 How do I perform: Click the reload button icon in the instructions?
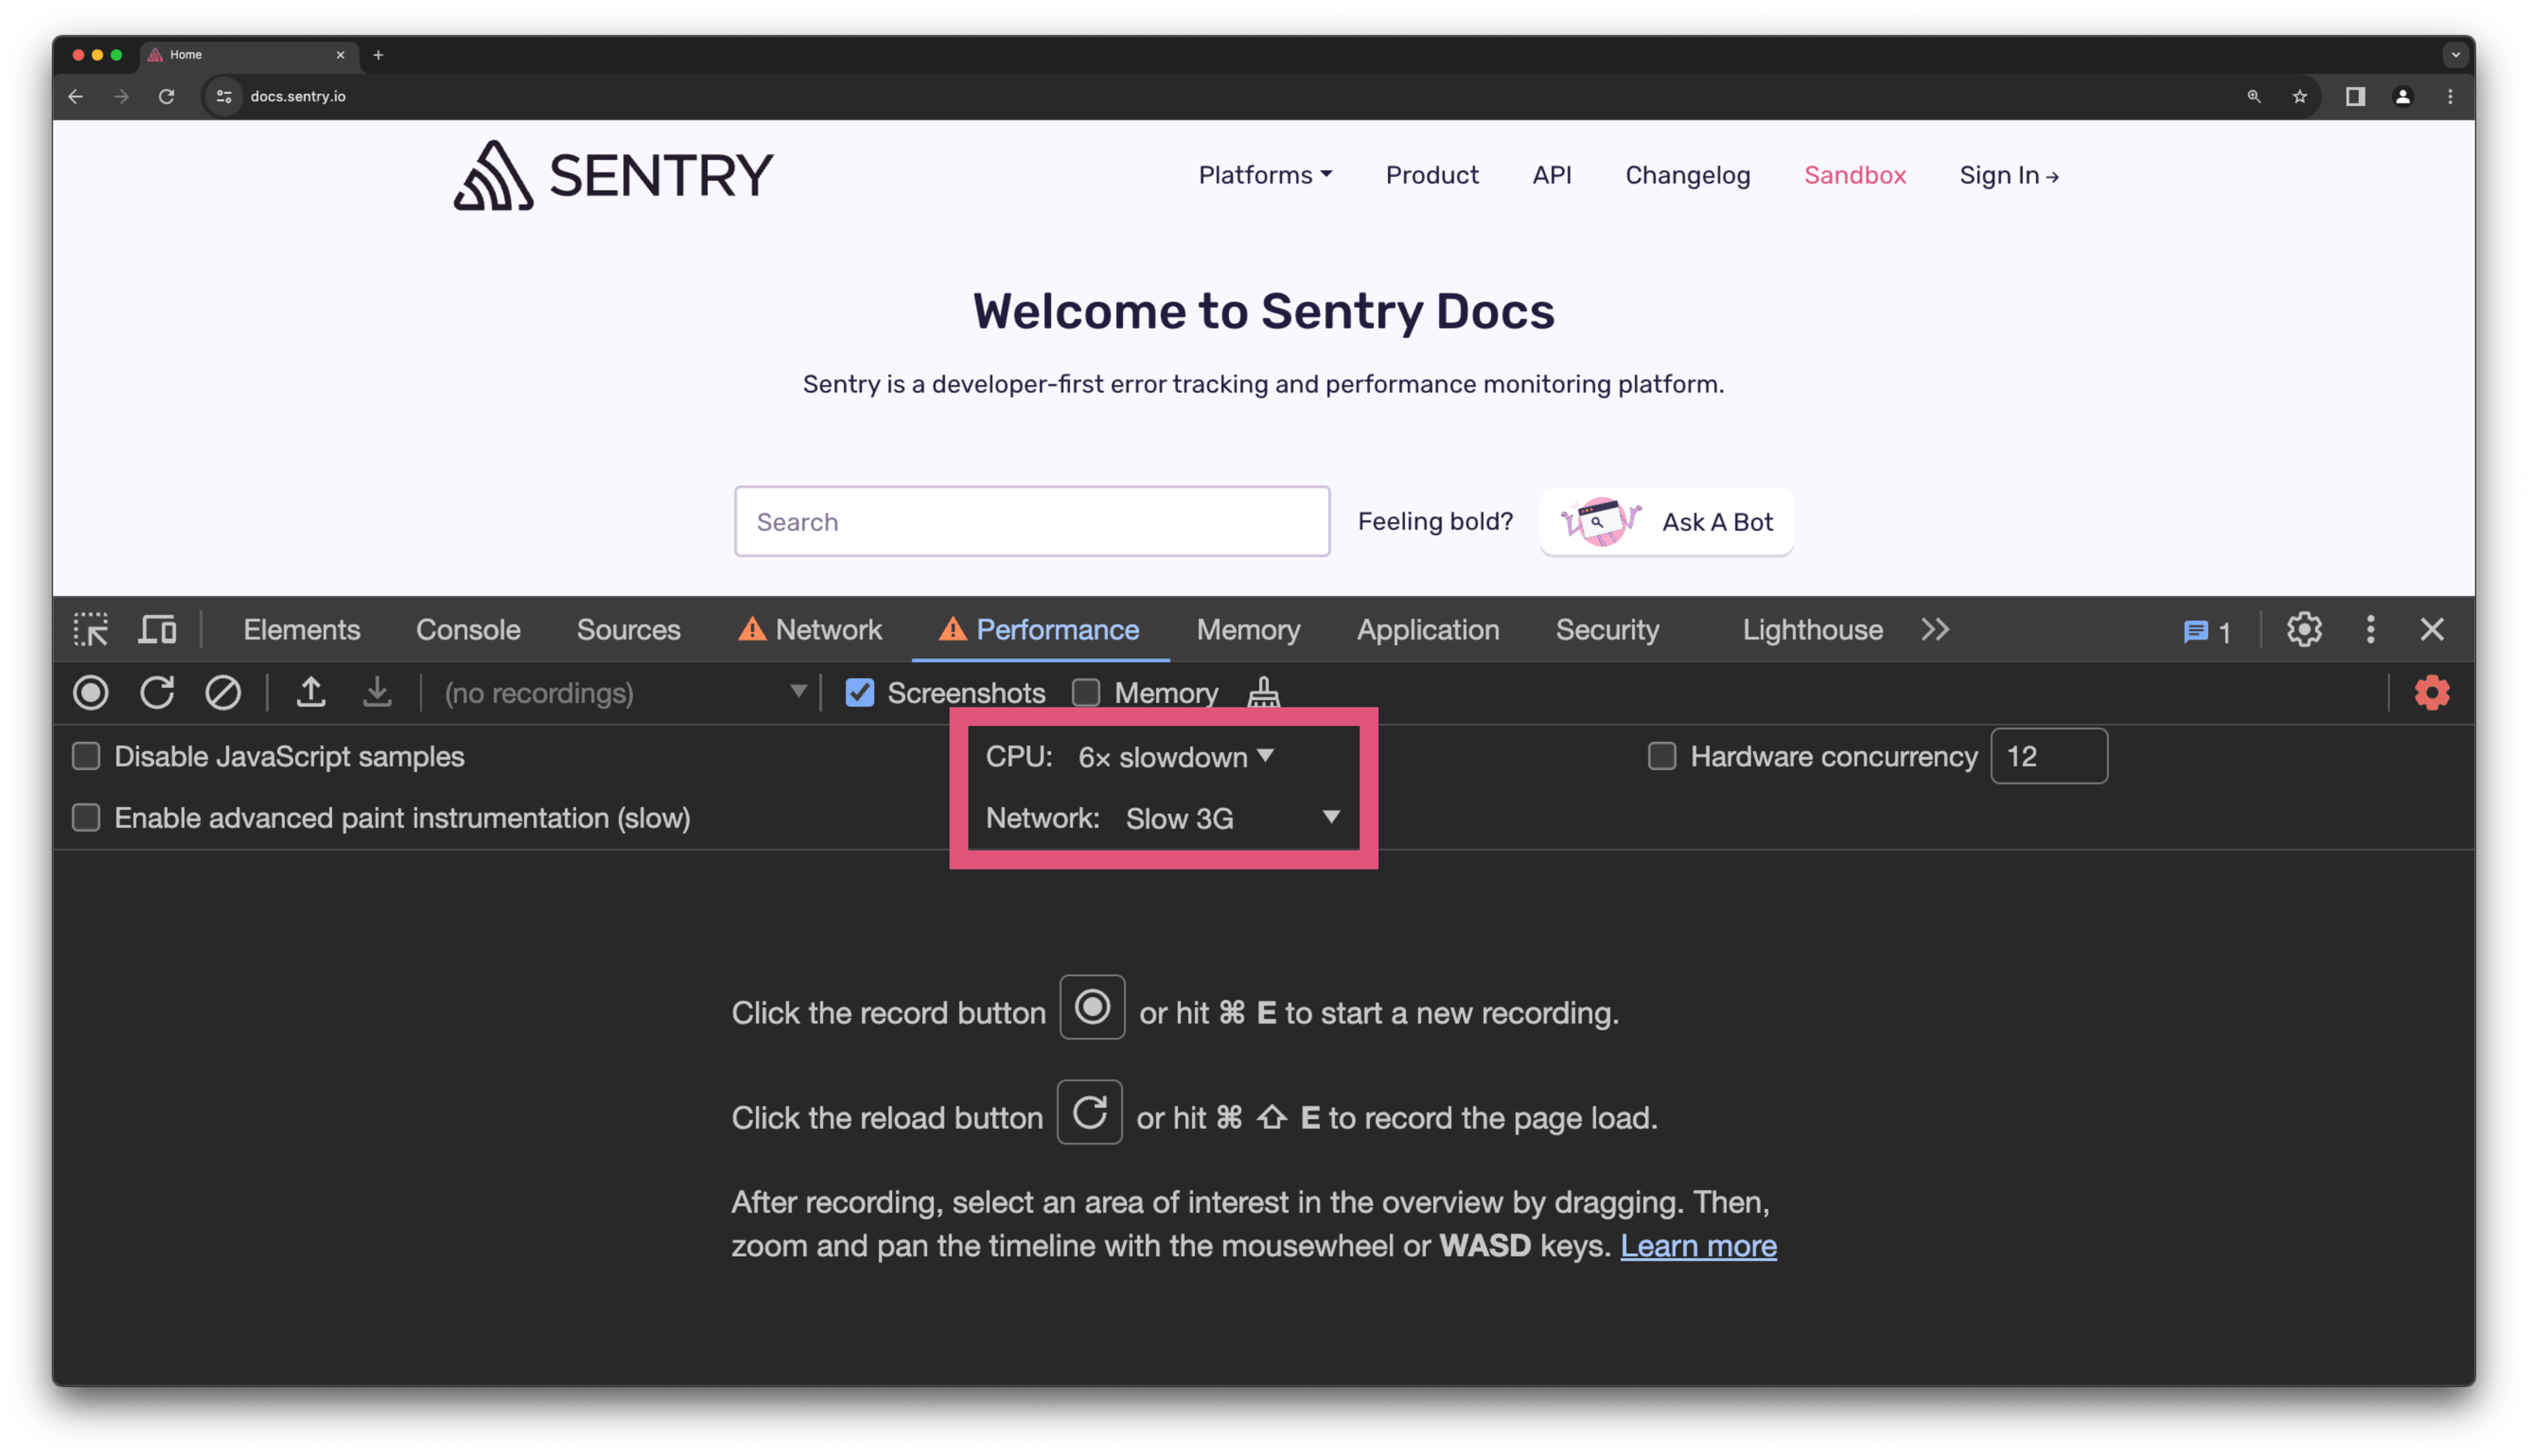(1090, 1112)
